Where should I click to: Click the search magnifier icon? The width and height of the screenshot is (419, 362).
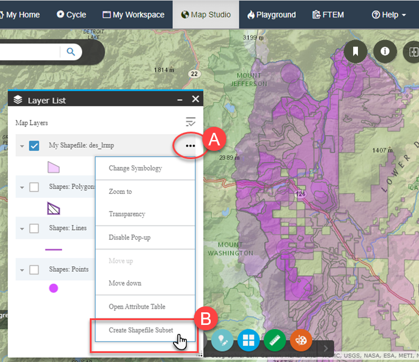coord(71,52)
